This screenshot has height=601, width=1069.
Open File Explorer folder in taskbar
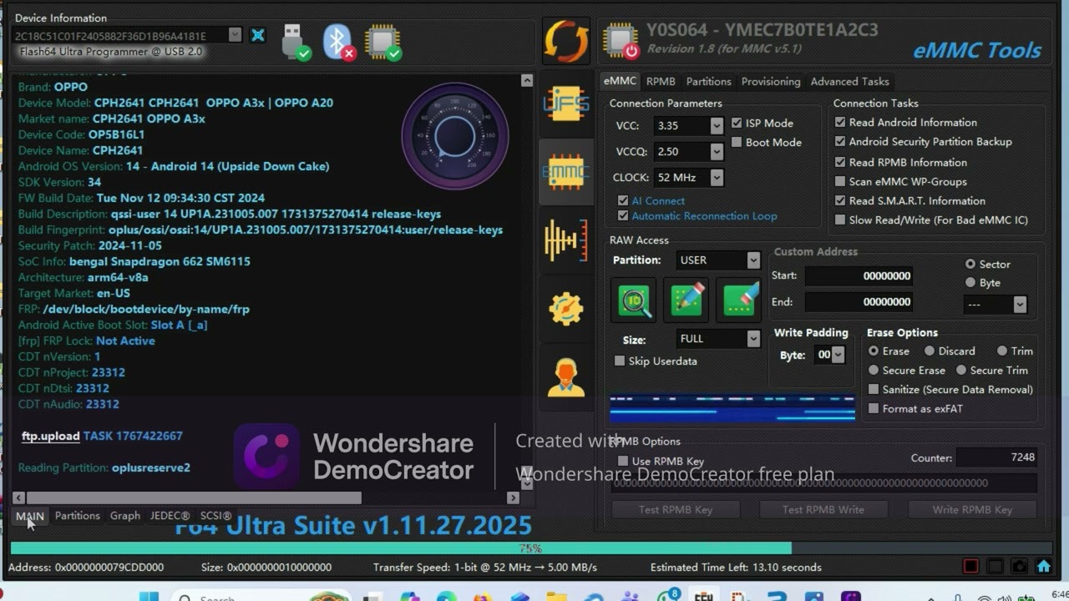click(556, 596)
